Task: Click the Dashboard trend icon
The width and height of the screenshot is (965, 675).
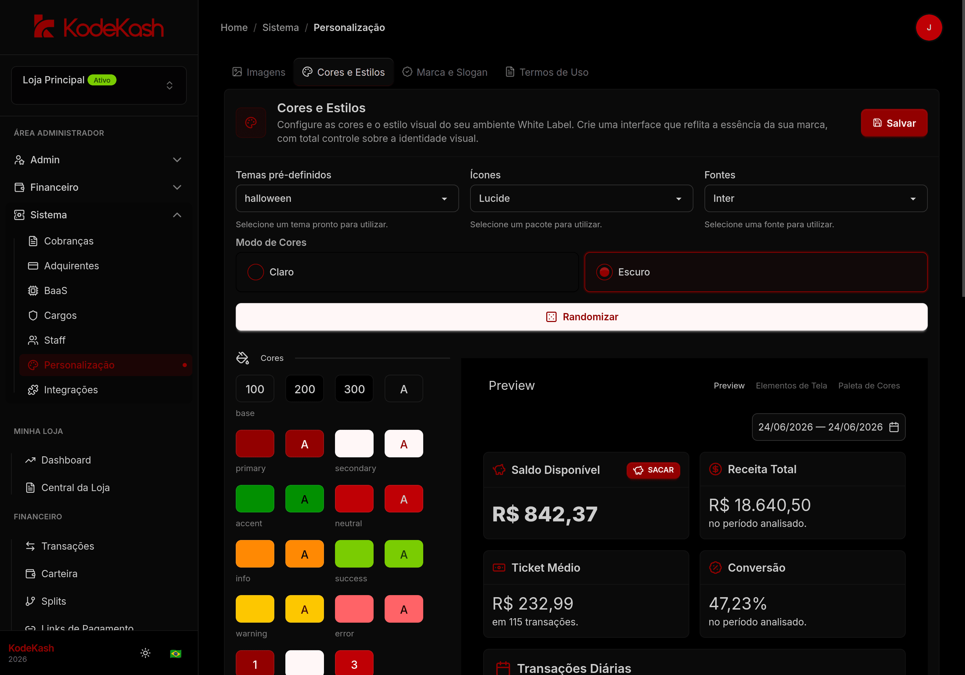Action: (x=30, y=460)
